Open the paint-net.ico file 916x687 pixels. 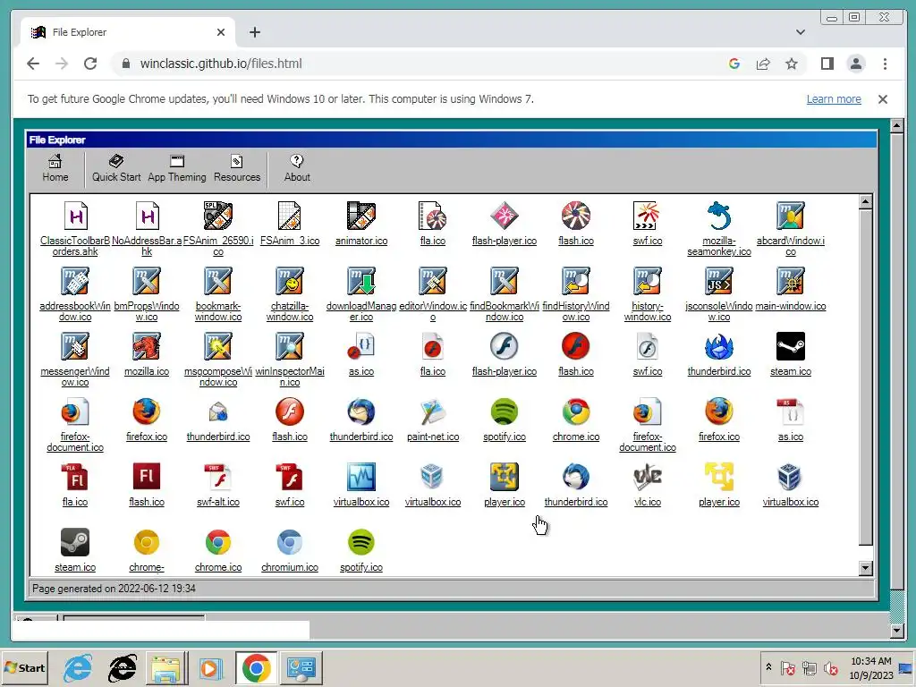point(433,420)
